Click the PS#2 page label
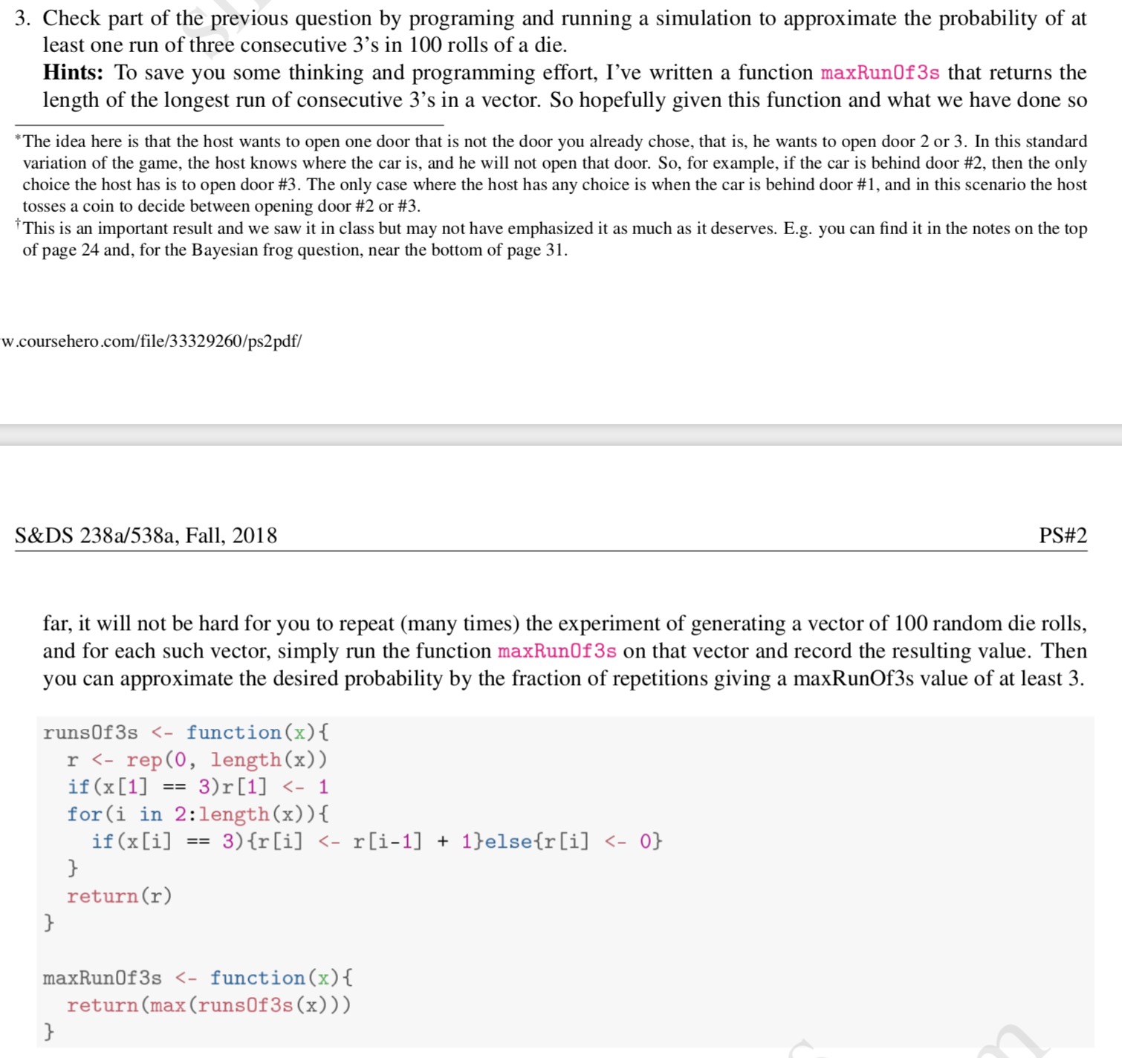 (1062, 534)
